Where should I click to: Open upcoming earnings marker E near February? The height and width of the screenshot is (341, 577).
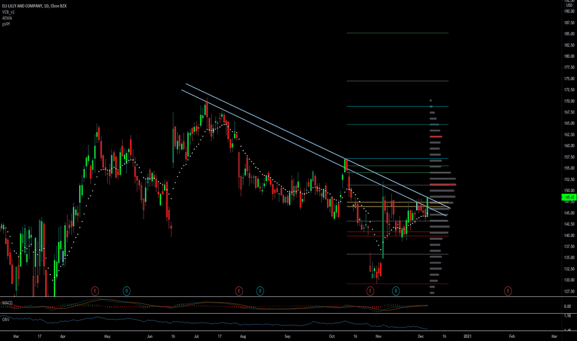click(x=508, y=291)
